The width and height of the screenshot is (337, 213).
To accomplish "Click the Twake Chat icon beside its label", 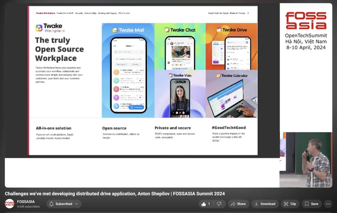I will [x=167, y=30].
